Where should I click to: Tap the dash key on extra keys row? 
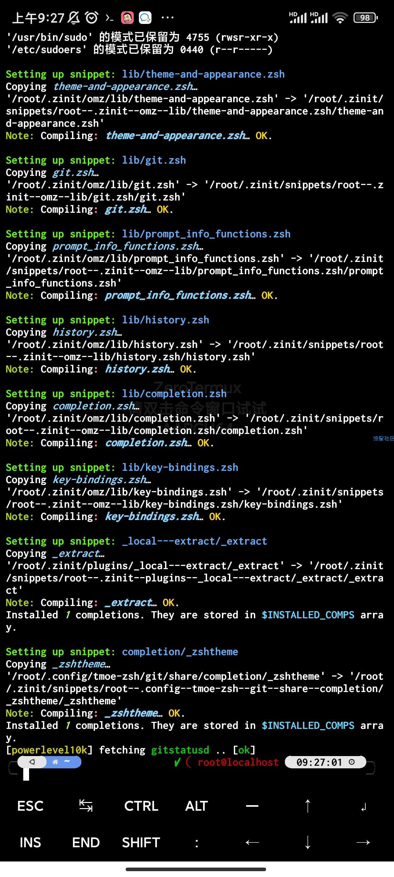(x=252, y=806)
